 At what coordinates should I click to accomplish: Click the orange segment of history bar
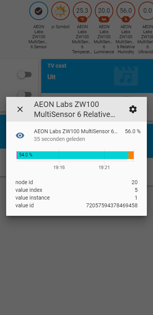point(131,155)
